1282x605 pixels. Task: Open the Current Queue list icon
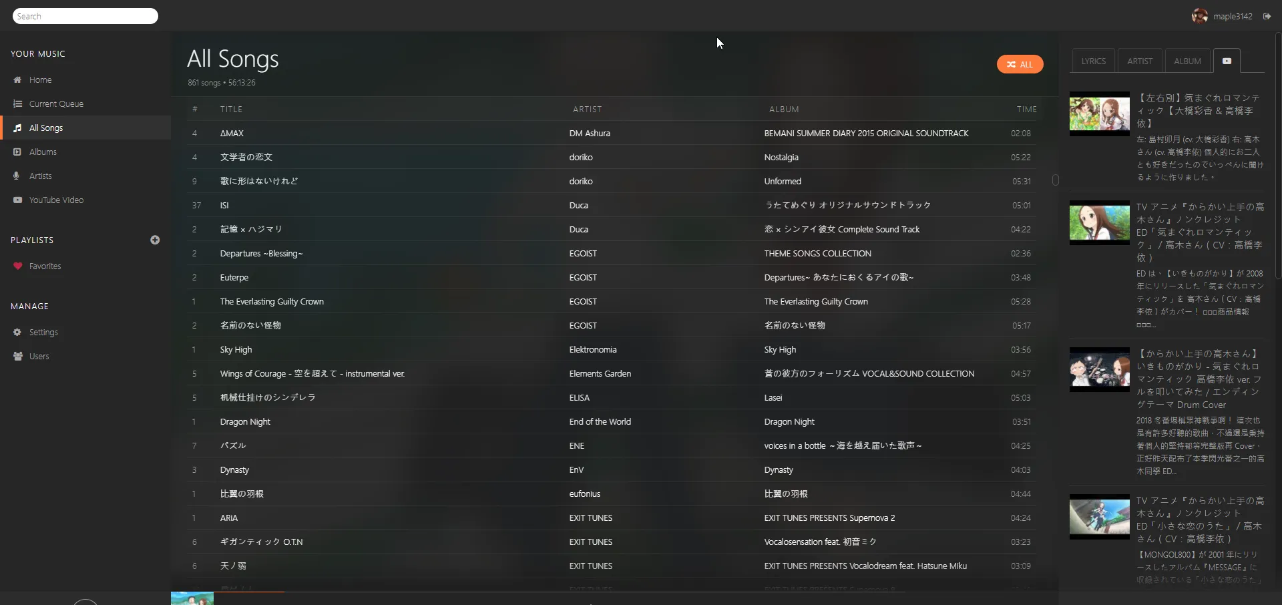tap(17, 104)
